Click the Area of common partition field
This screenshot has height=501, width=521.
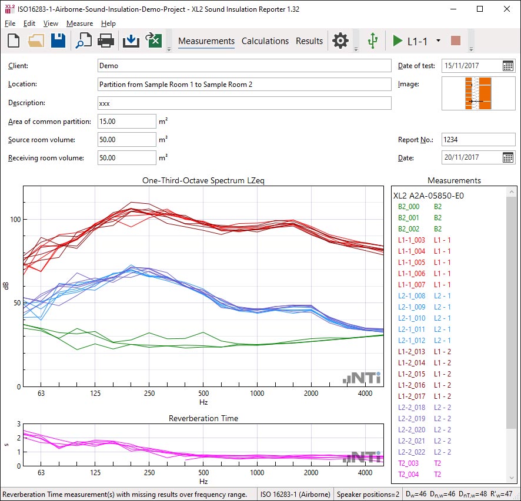126,122
